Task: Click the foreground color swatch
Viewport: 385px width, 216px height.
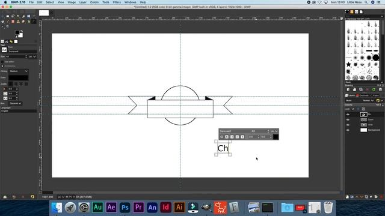Action: click(17, 32)
